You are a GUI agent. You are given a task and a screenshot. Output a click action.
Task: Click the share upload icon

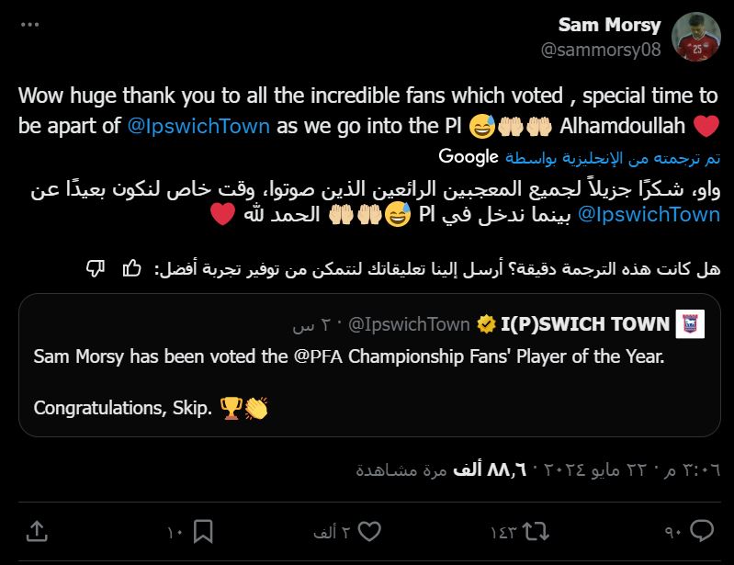[x=38, y=531]
